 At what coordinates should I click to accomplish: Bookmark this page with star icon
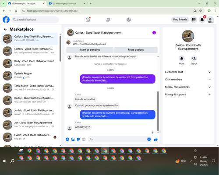tap(201, 11)
